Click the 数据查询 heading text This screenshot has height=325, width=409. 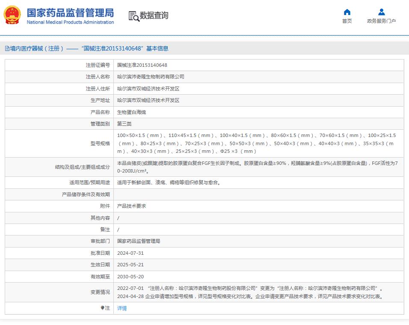(x=154, y=15)
